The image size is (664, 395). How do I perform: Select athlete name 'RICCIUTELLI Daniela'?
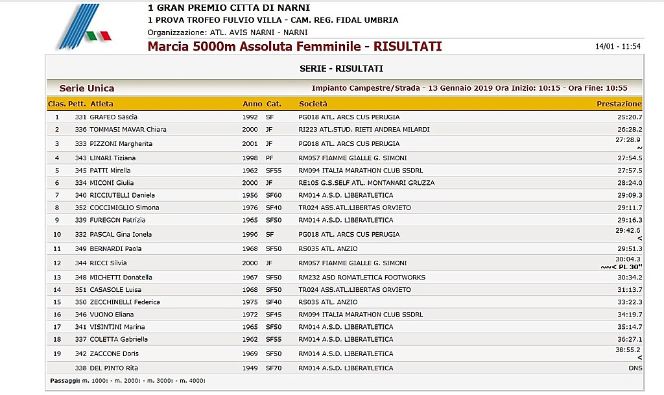[x=123, y=195]
